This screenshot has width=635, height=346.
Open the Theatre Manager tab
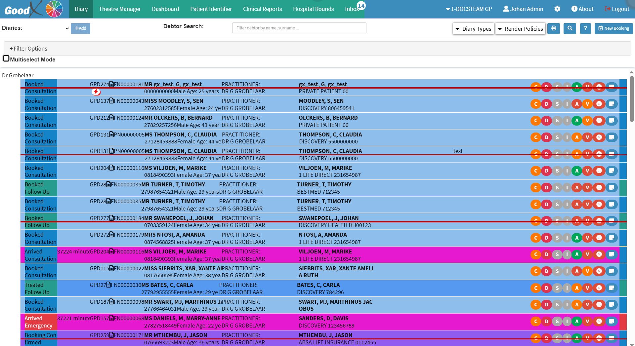(x=120, y=9)
